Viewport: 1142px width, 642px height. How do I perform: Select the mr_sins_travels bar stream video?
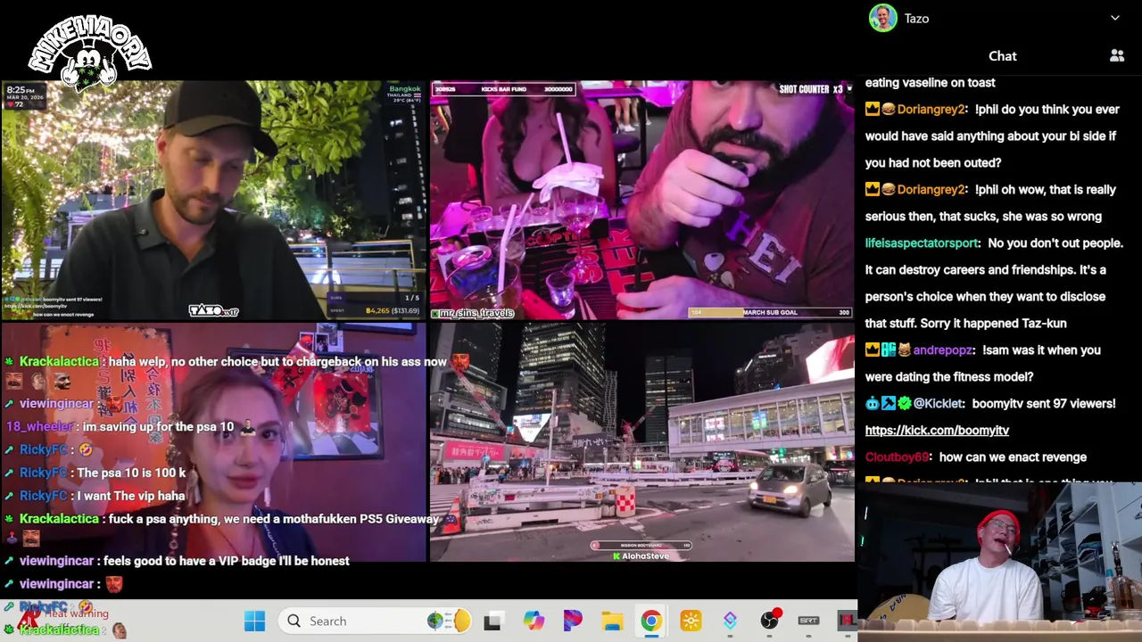(x=641, y=200)
